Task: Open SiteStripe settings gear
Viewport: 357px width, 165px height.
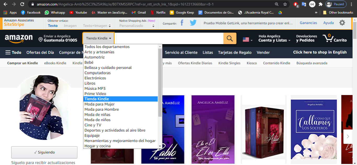Action: click(342, 23)
